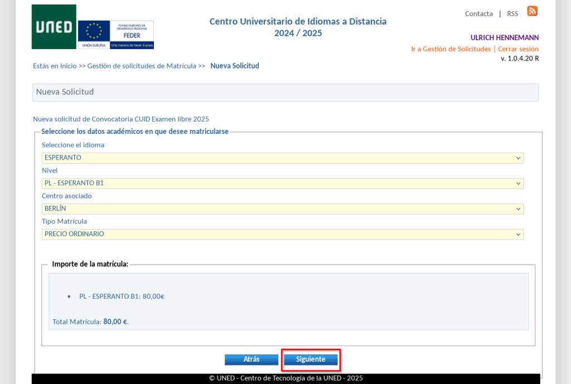
Task: Open the Nivel dropdown showing ESPERANTO B1
Action: [x=282, y=183]
